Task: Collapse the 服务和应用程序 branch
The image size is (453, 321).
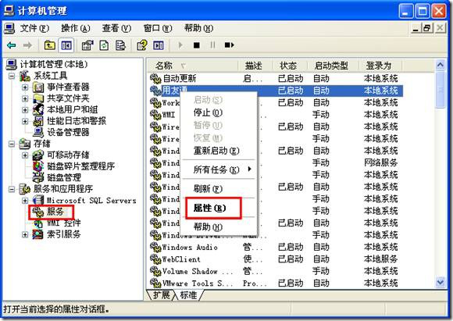Action: 12,189
